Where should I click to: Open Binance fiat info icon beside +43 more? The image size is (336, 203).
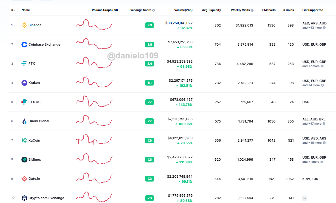[x=324, y=28]
